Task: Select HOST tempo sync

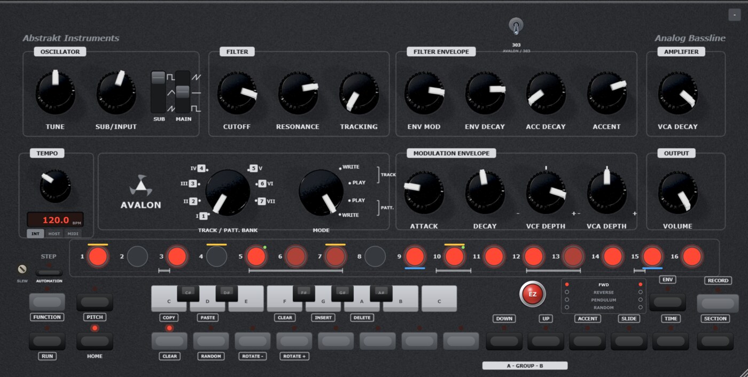Action: (x=54, y=234)
